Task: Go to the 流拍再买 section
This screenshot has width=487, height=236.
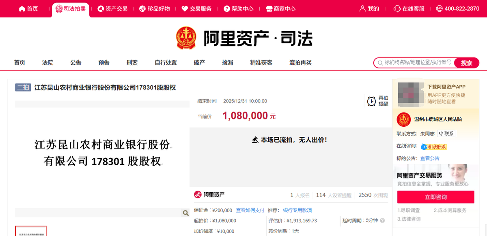Action: point(300,63)
